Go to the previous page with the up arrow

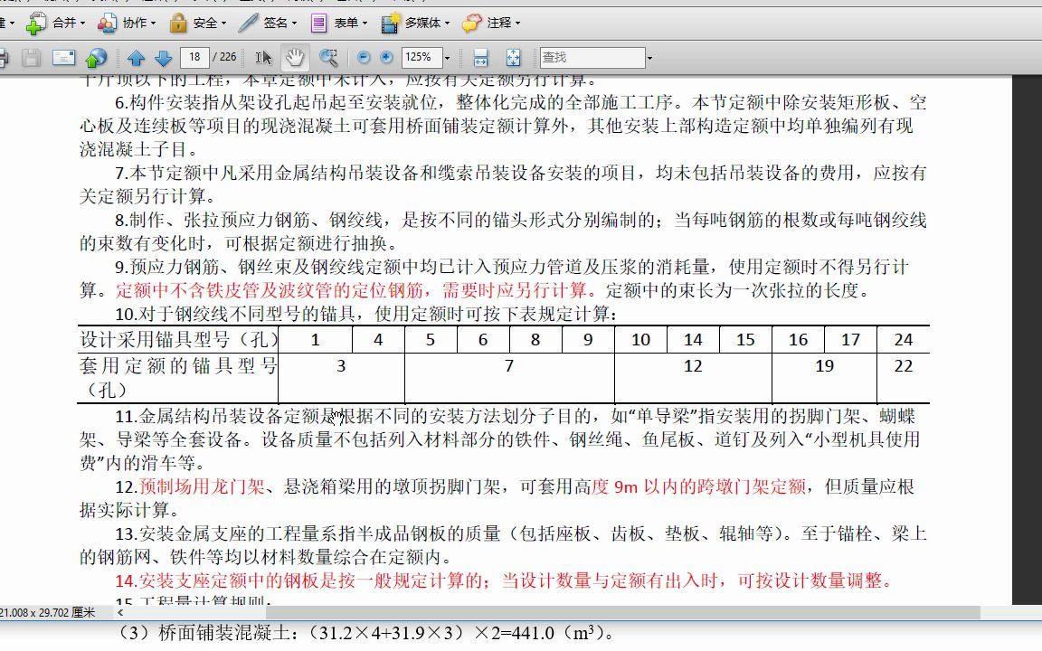[138, 57]
